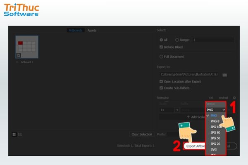This screenshot has height=165, width=248.
Task: Click the Add Scale button
Action: (x=182, y=117)
